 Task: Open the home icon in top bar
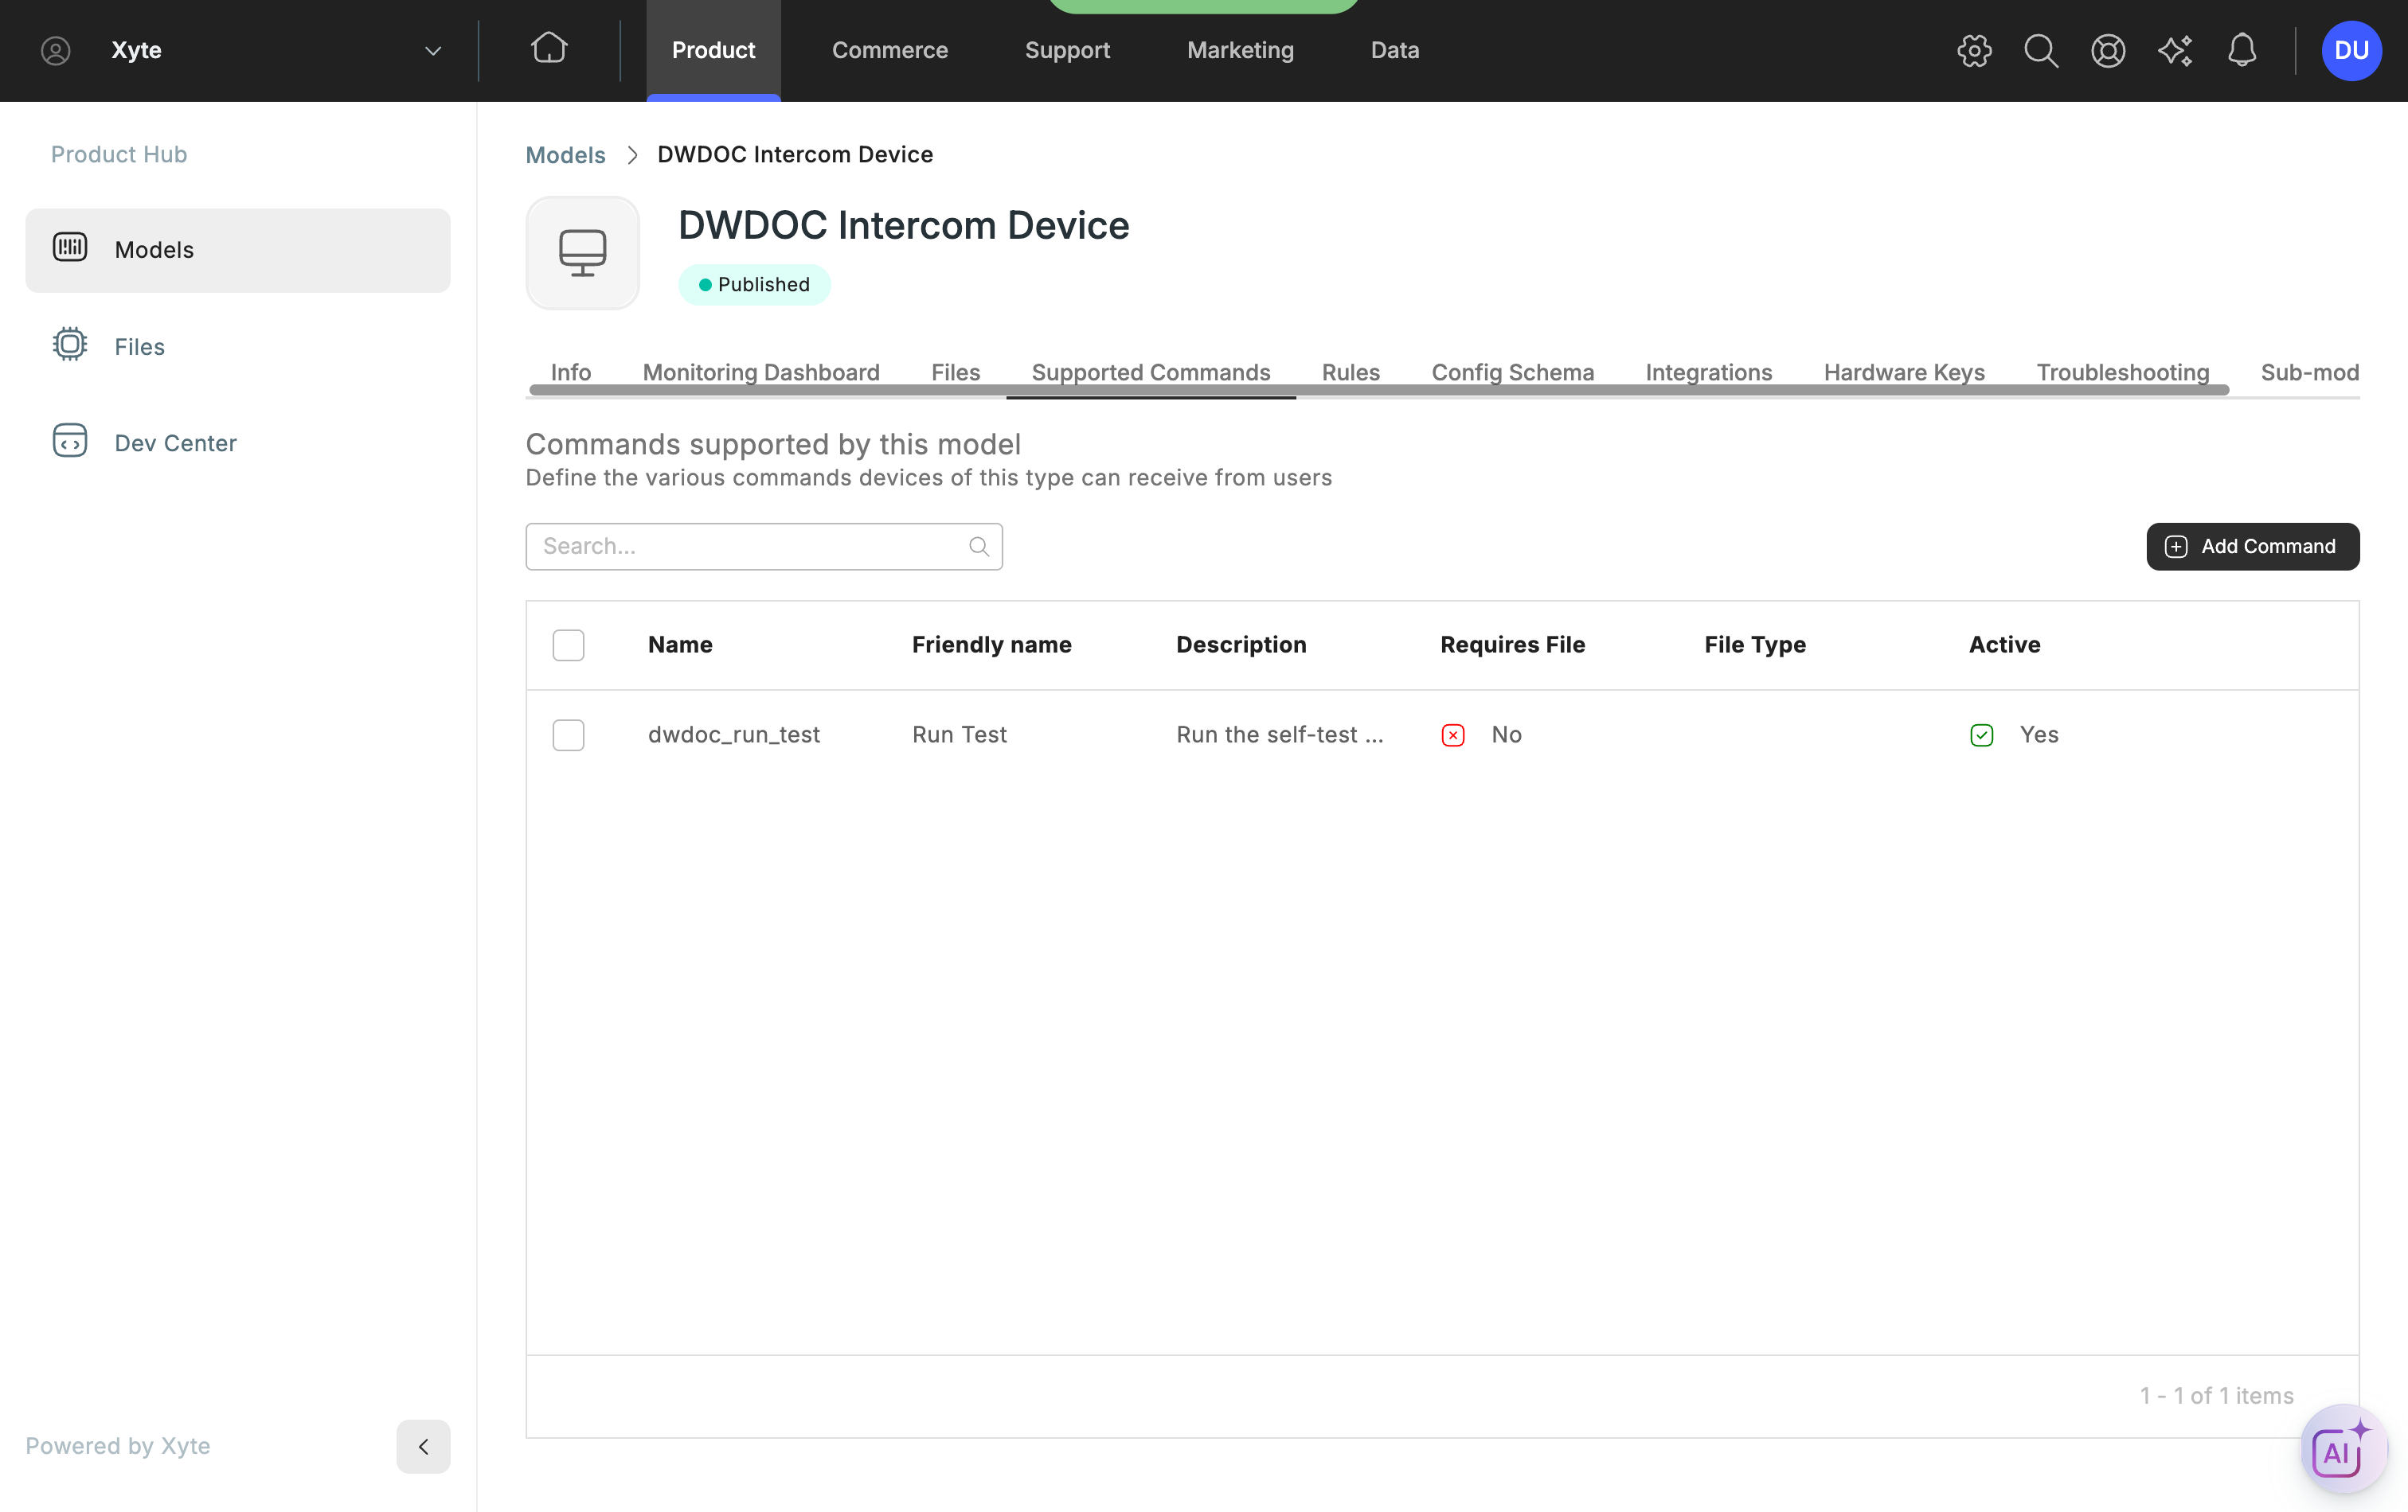[x=549, y=48]
